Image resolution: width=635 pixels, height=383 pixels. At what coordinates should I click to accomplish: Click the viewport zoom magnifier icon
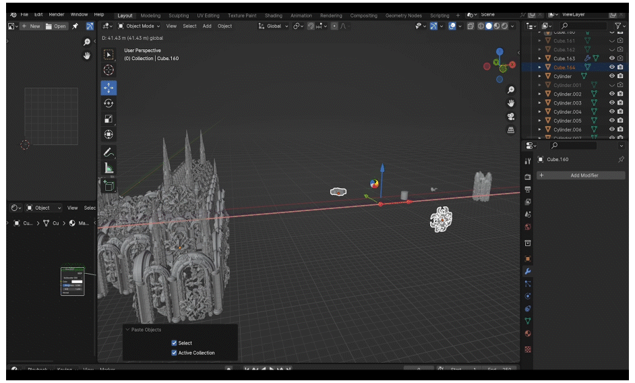coord(511,90)
